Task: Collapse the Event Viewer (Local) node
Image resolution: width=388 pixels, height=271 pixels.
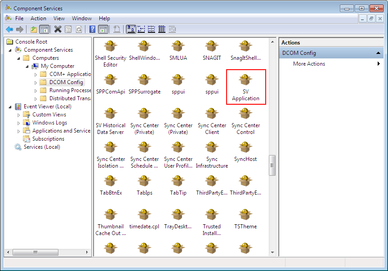Action: click(11, 107)
